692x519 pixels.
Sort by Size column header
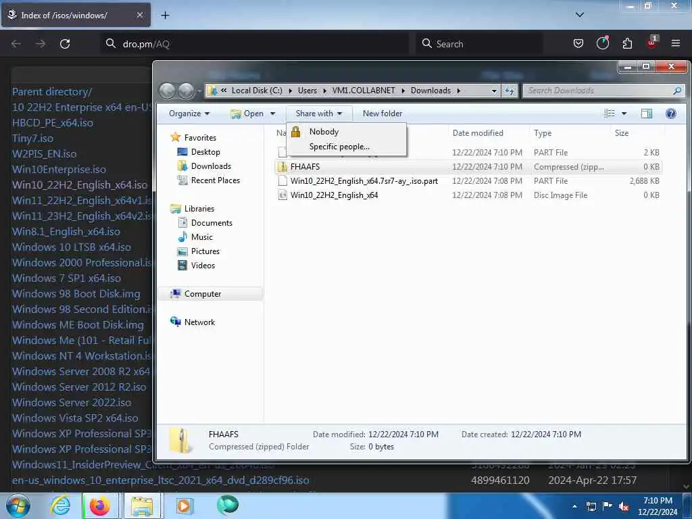[622, 133]
